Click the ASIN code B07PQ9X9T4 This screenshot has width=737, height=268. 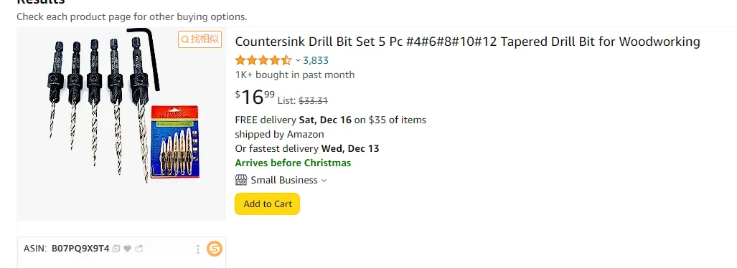(80, 249)
